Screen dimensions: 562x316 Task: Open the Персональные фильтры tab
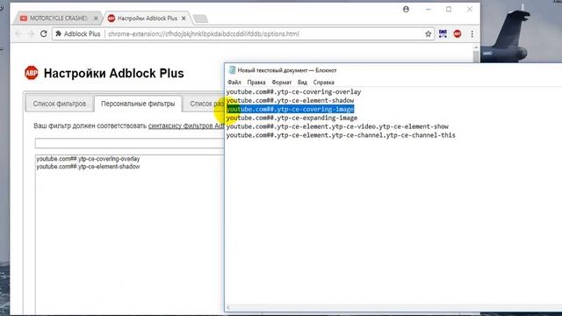(138, 104)
